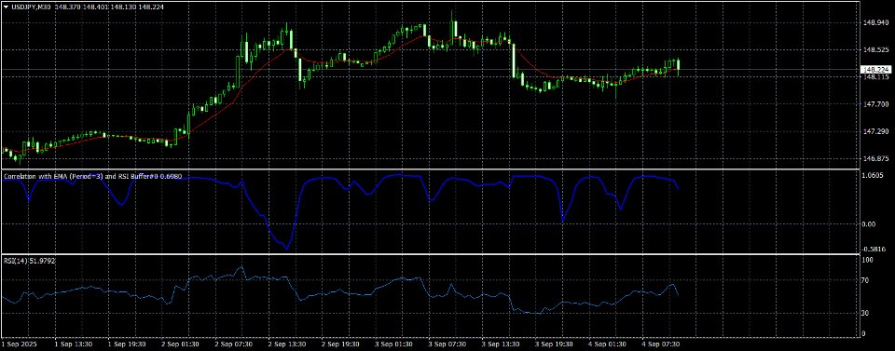Select the latest candlestick on the price chart
The image size is (895, 351).
678,67
